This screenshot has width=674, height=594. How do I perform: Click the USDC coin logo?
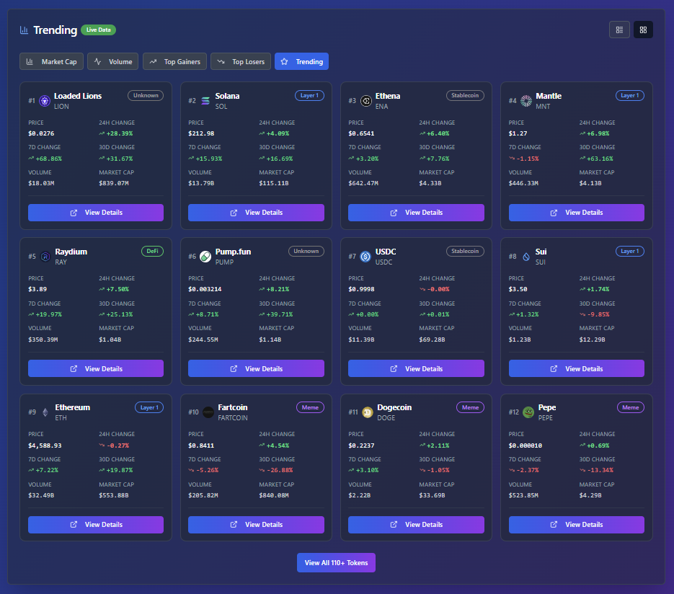point(365,257)
